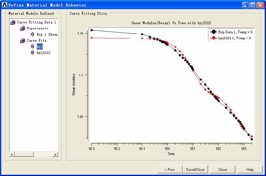
Task: Click the ANSYS logo in title bar
Action: pyautogui.click(x=5, y=5)
